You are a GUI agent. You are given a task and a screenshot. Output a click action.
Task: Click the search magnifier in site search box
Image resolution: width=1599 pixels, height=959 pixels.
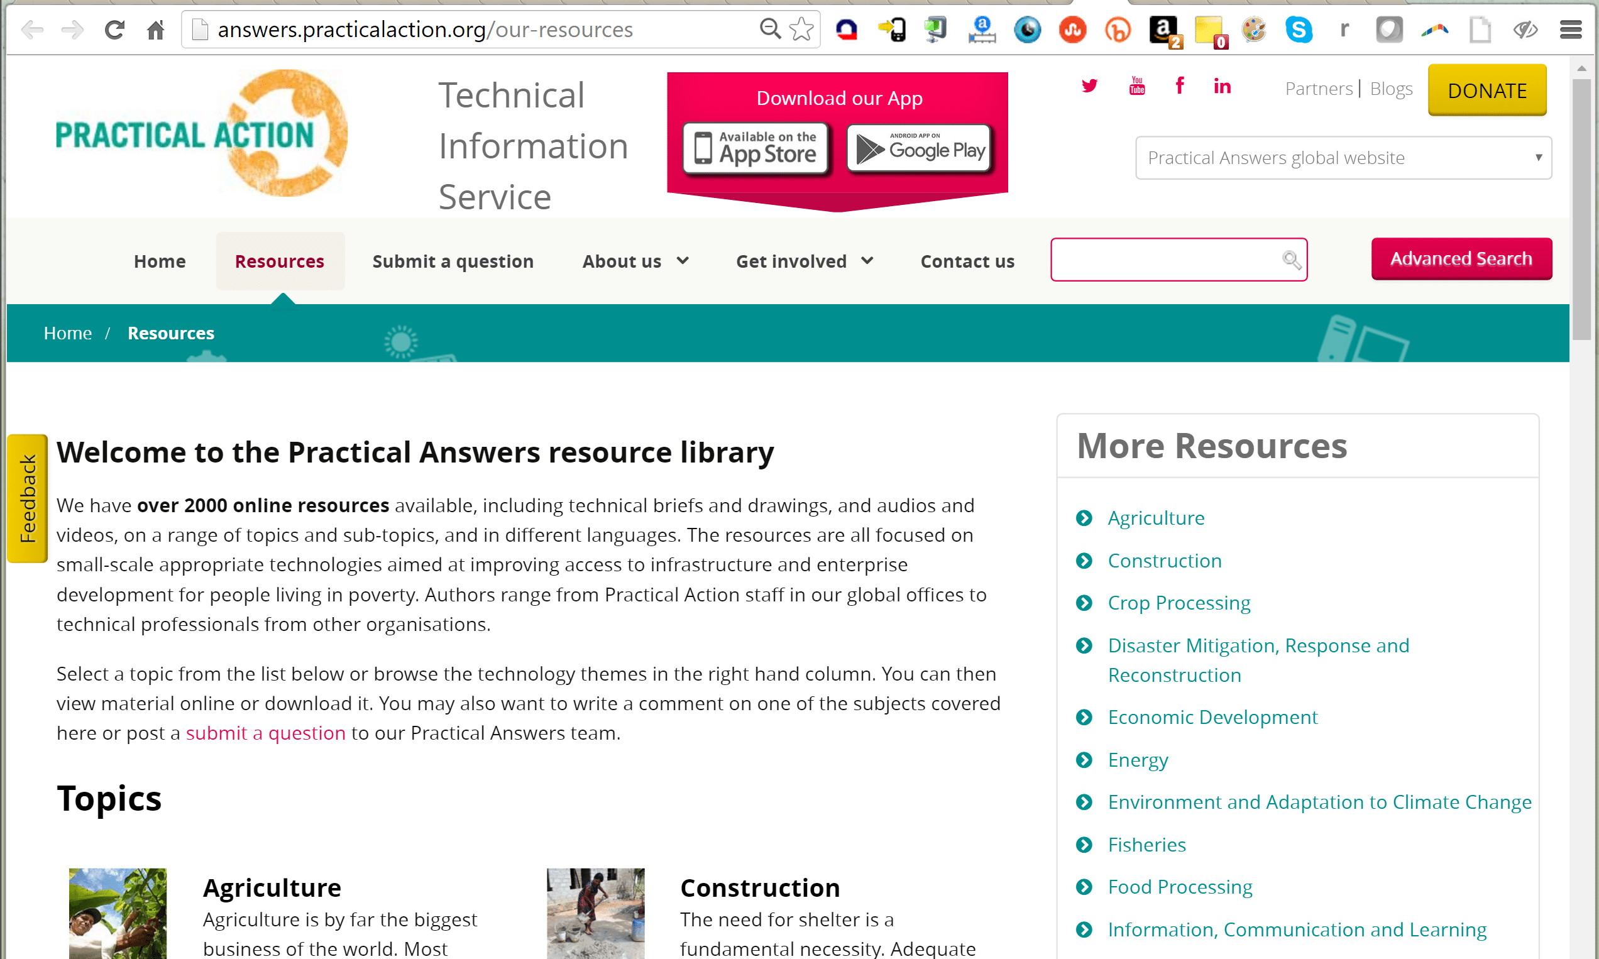[1292, 260]
